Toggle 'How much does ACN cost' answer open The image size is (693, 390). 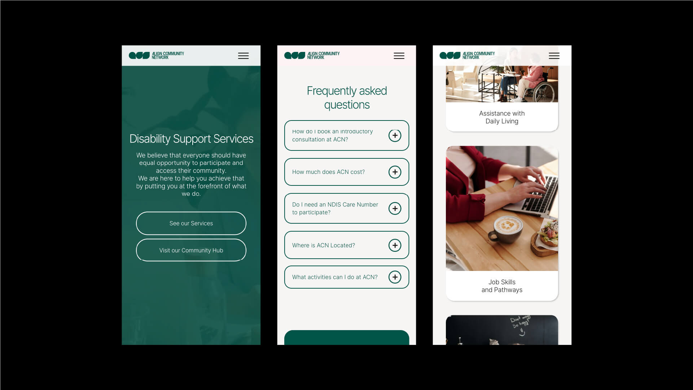click(395, 172)
